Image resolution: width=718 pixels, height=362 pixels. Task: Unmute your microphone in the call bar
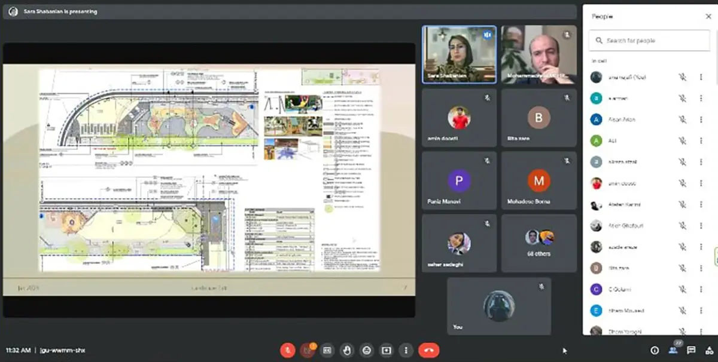(288, 350)
